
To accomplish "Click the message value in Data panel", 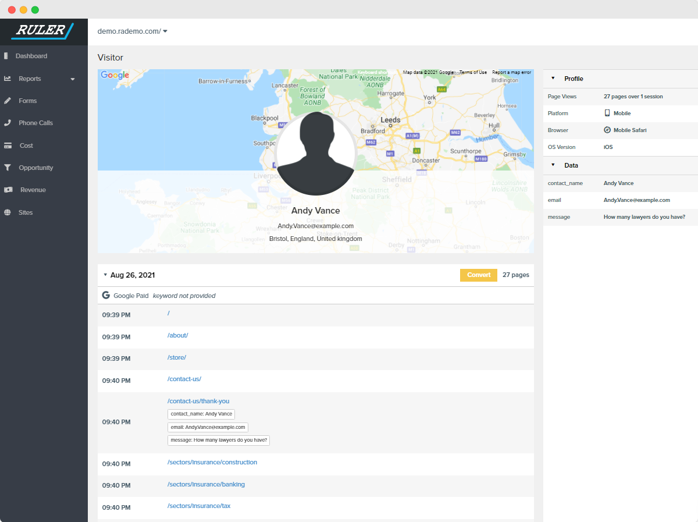I will (x=644, y=216).
